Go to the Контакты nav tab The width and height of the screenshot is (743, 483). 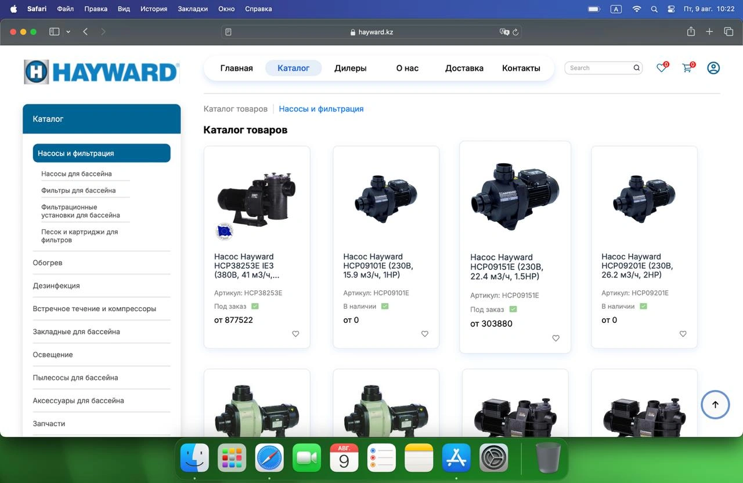tap(521, 68)
